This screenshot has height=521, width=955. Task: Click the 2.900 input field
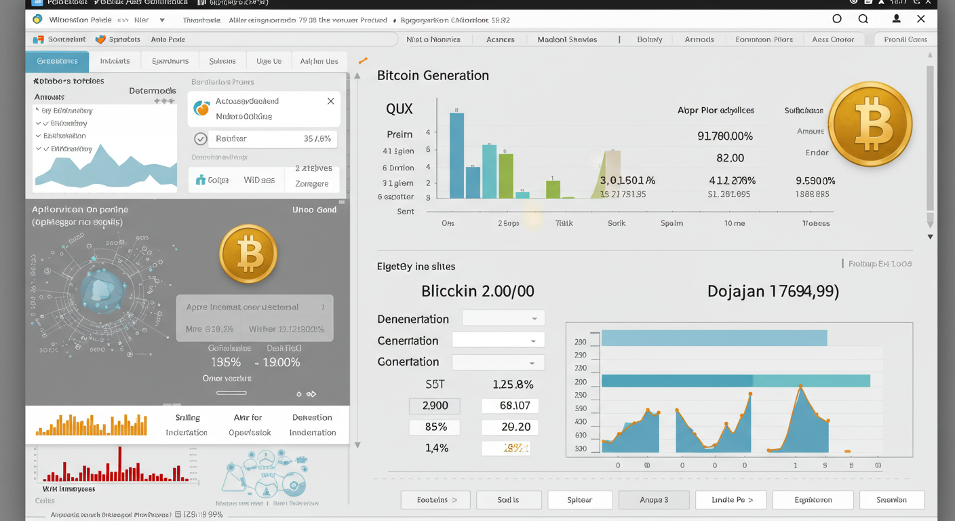click(x=435, y=406)
